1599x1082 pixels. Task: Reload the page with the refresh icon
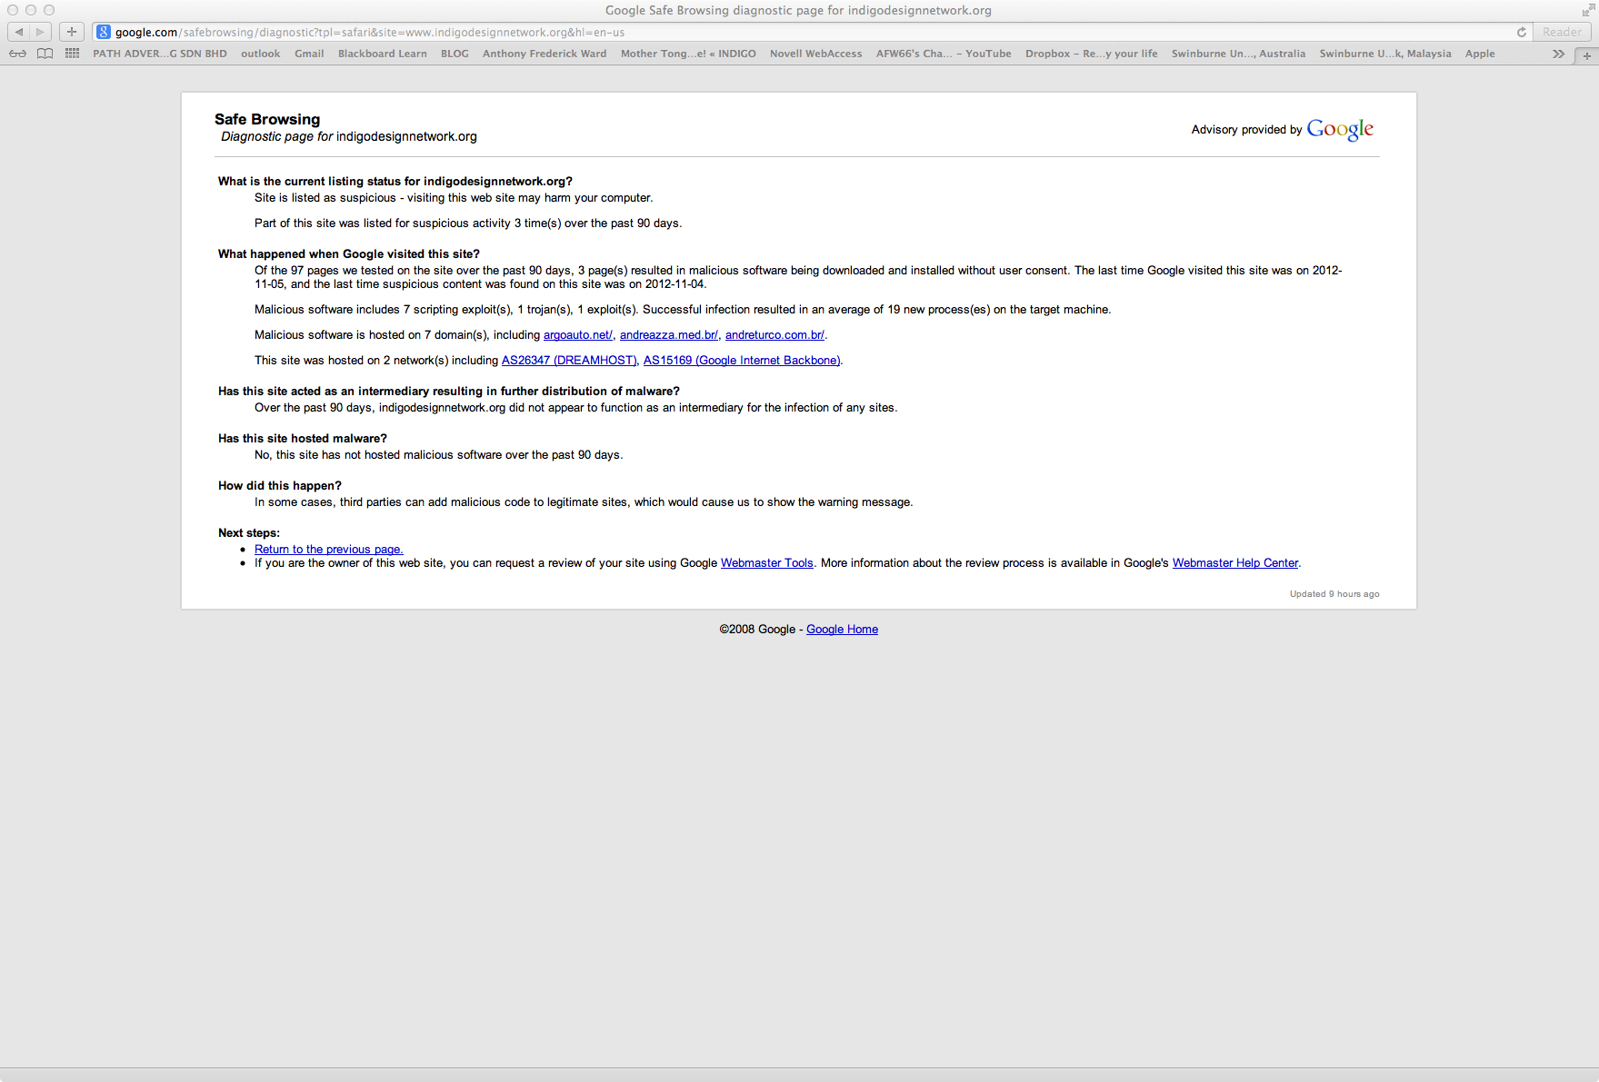1521,32
